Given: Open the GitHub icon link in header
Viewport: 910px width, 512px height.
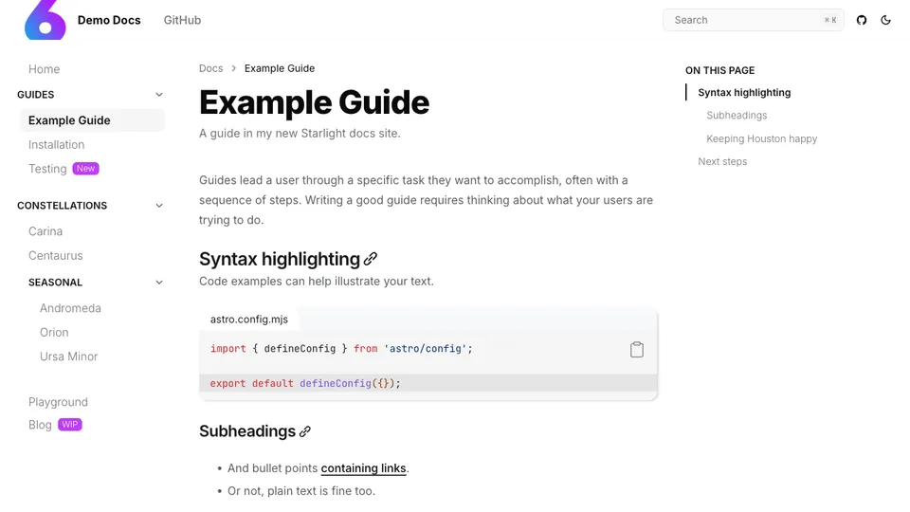Looking at the screenshot, I should (x=862, y=20).
